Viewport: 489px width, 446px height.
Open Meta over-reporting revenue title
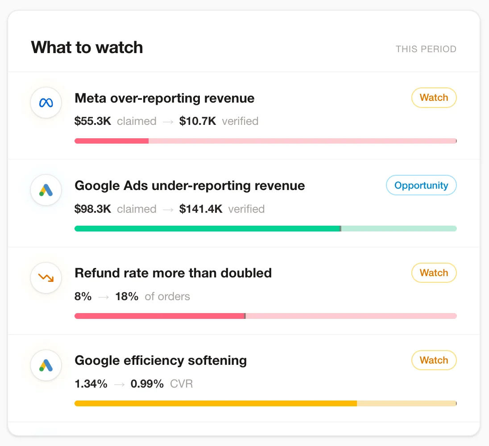coord(165,98)
